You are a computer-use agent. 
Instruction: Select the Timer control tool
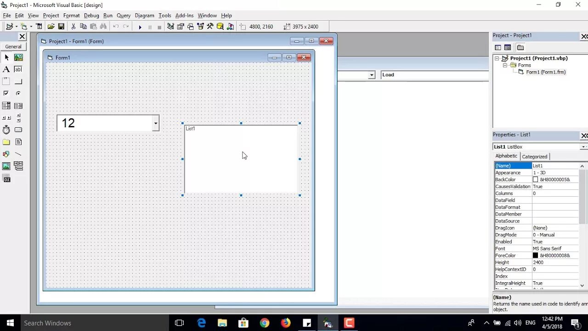(6, 130)
